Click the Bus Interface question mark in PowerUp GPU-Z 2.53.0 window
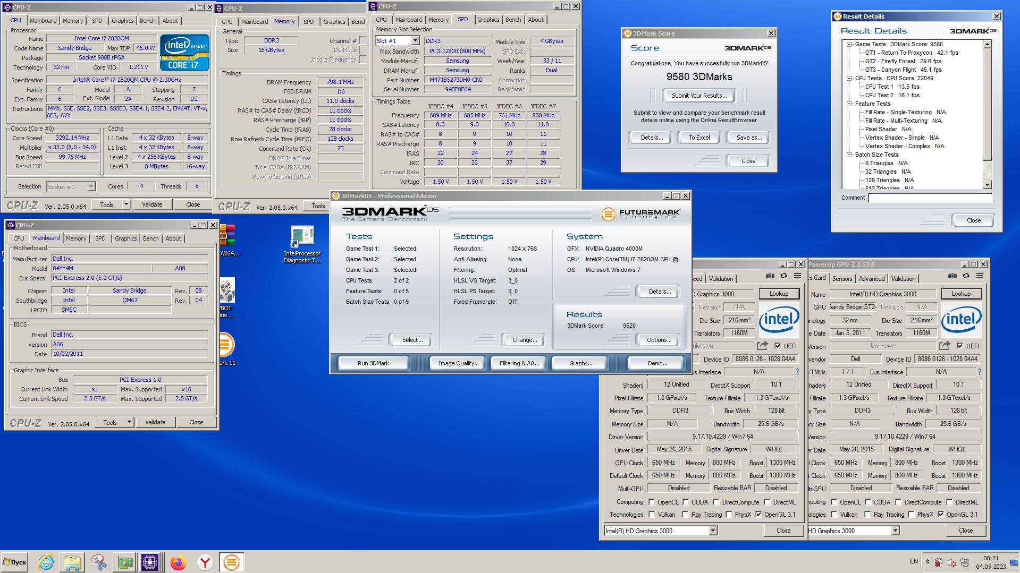This screenshot has height=573, width=1020. tap(980, 372)
